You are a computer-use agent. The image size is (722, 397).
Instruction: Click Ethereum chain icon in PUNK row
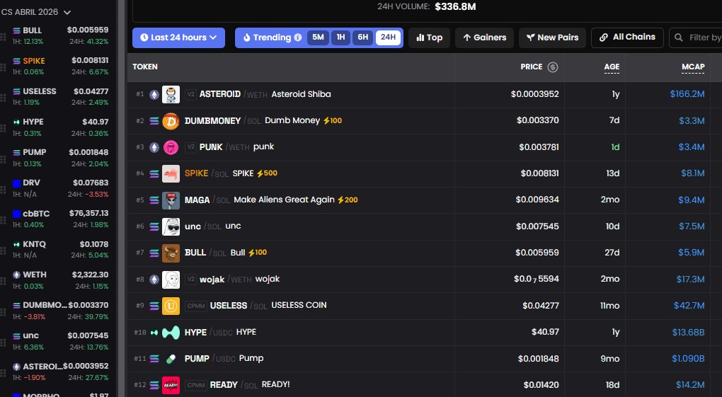154,147
